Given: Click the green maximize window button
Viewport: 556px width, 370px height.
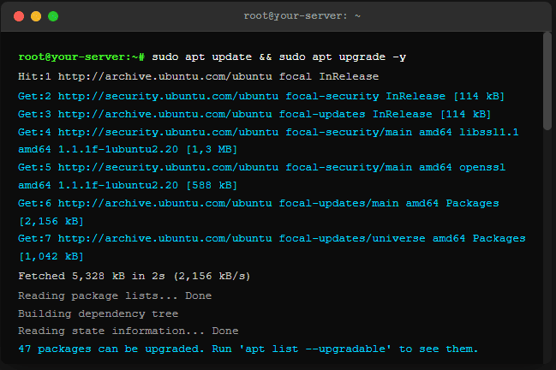Looking at the screenshot, I should 52,15.
